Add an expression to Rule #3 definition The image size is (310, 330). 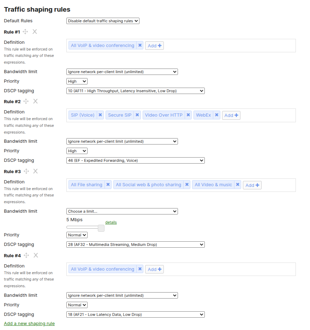click(252, 185)
